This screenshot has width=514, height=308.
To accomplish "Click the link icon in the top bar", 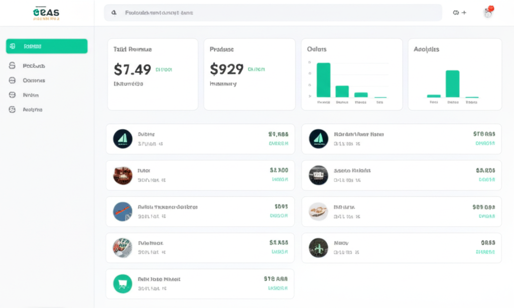I will [456, 13].
